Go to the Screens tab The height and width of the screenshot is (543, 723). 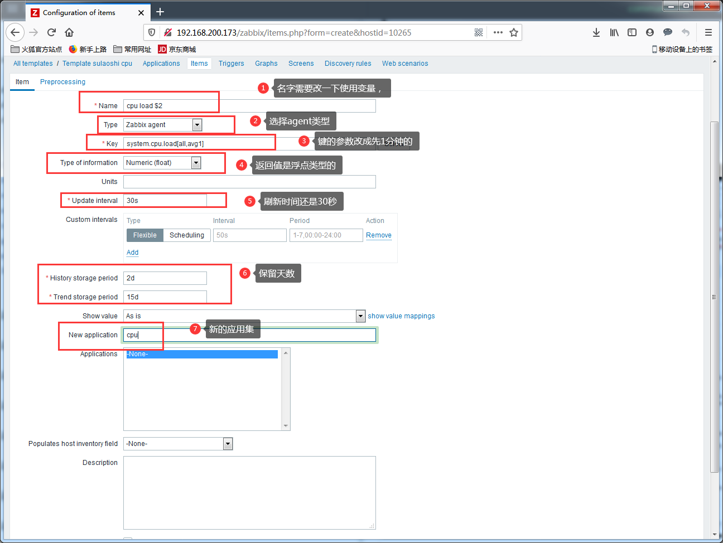301,64
